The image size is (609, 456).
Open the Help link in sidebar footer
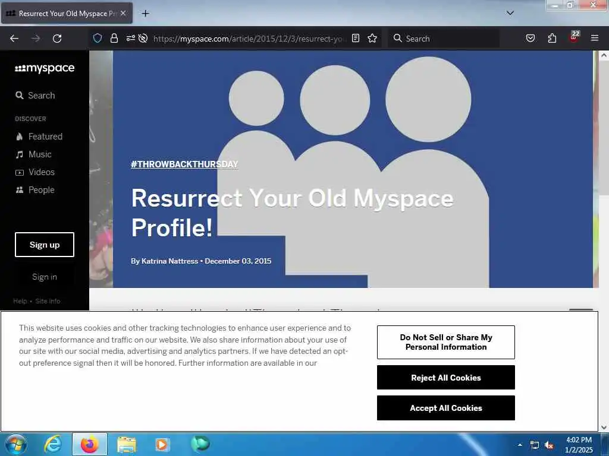pos(20,301)
